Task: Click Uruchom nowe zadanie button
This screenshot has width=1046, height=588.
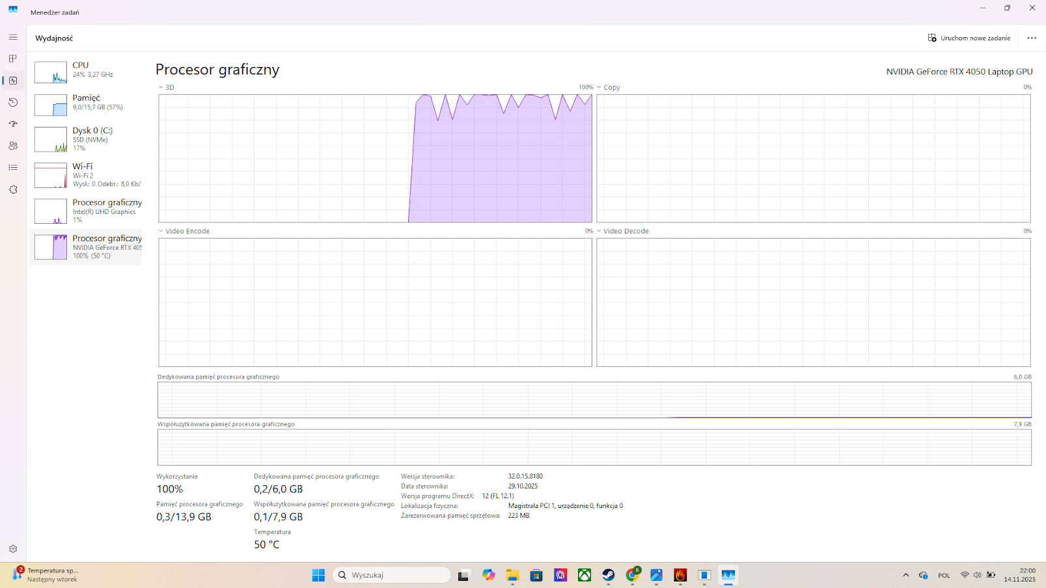Action: [x=969, y=38]
